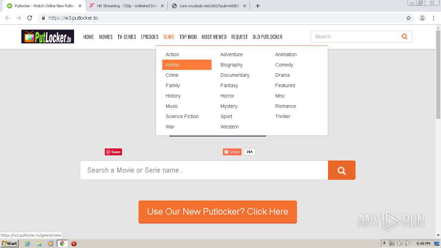Open the Chrome three-dot menu
Image resolution: width=441 pixels, height=248 pixels.
[433, 18]
